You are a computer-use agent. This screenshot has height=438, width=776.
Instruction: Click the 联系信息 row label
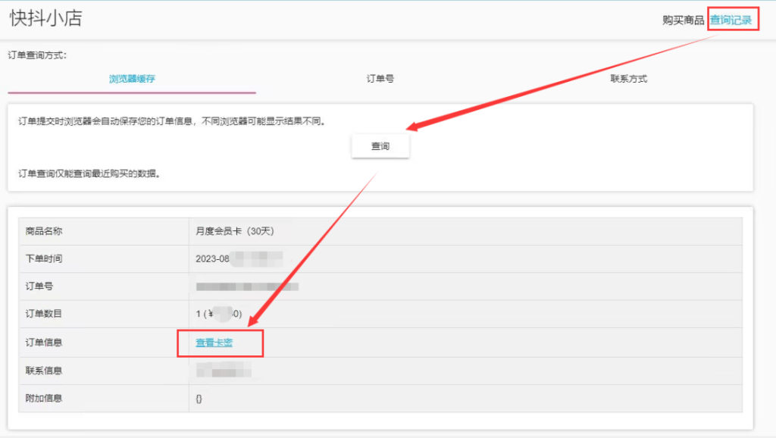[x=44, y=371]
